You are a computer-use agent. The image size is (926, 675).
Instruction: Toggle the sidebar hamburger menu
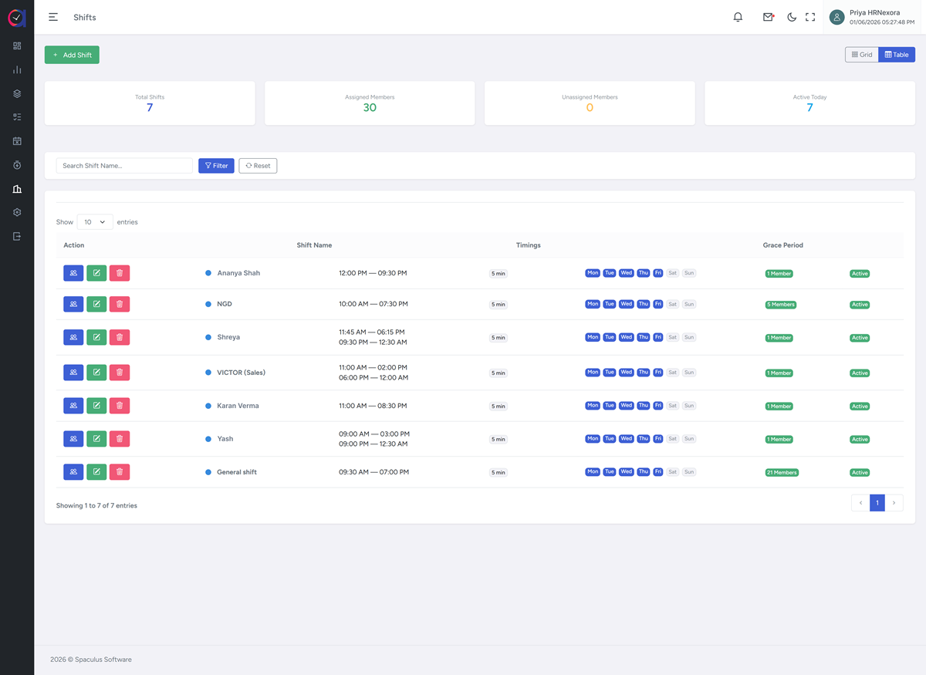point(53,17)
